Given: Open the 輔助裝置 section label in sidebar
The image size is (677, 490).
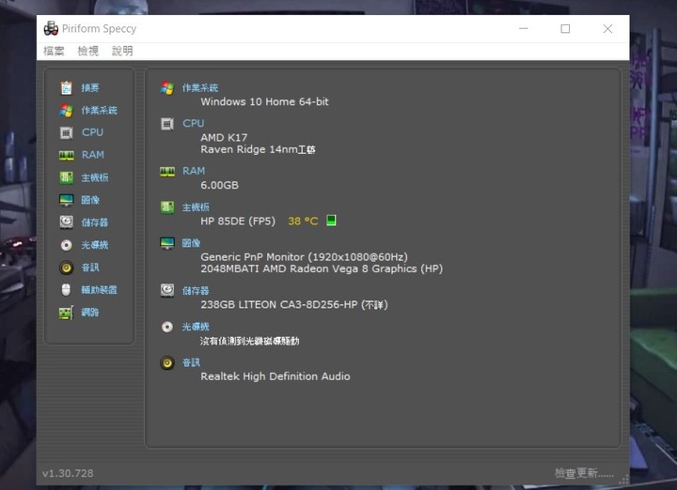Looking at the screenshot, I should click(x=100, y=290).
